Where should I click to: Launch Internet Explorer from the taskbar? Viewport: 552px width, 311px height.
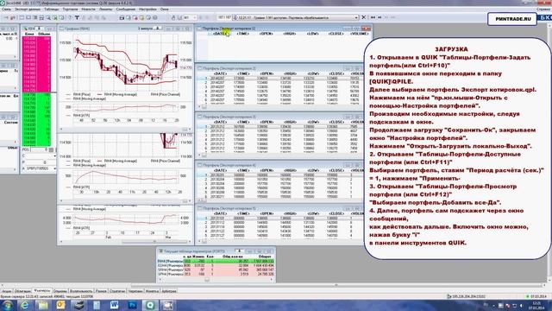(x=25, y=305)
